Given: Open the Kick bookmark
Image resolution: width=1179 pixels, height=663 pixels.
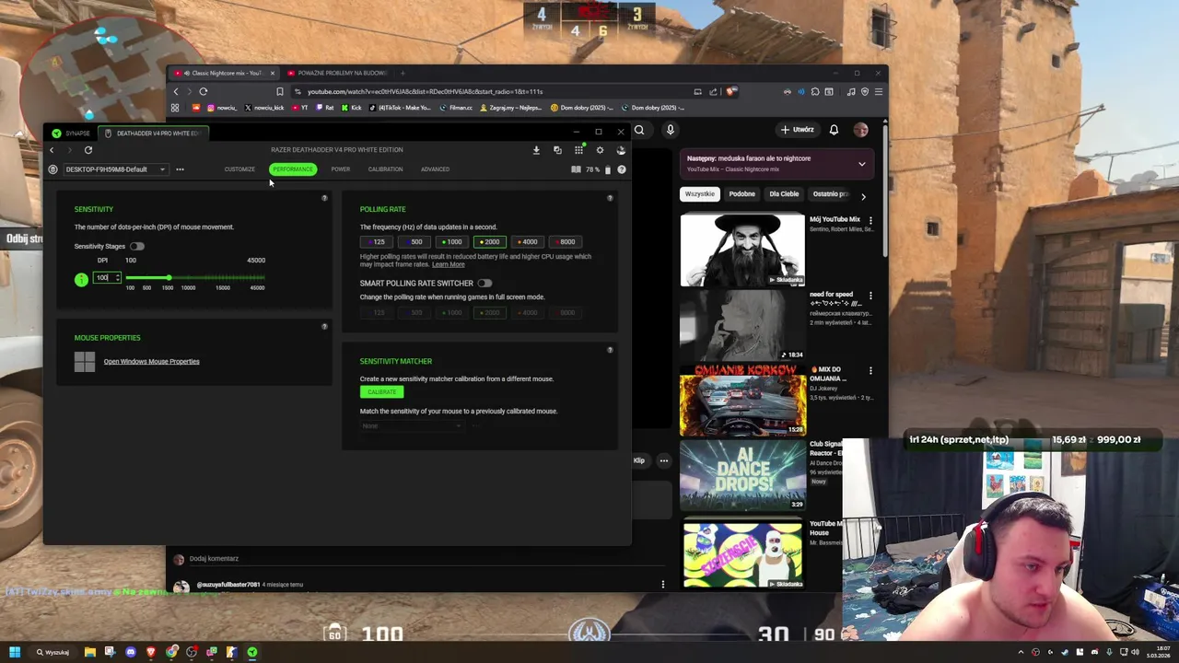Looking at the screenshot, I should click(352, 108).
